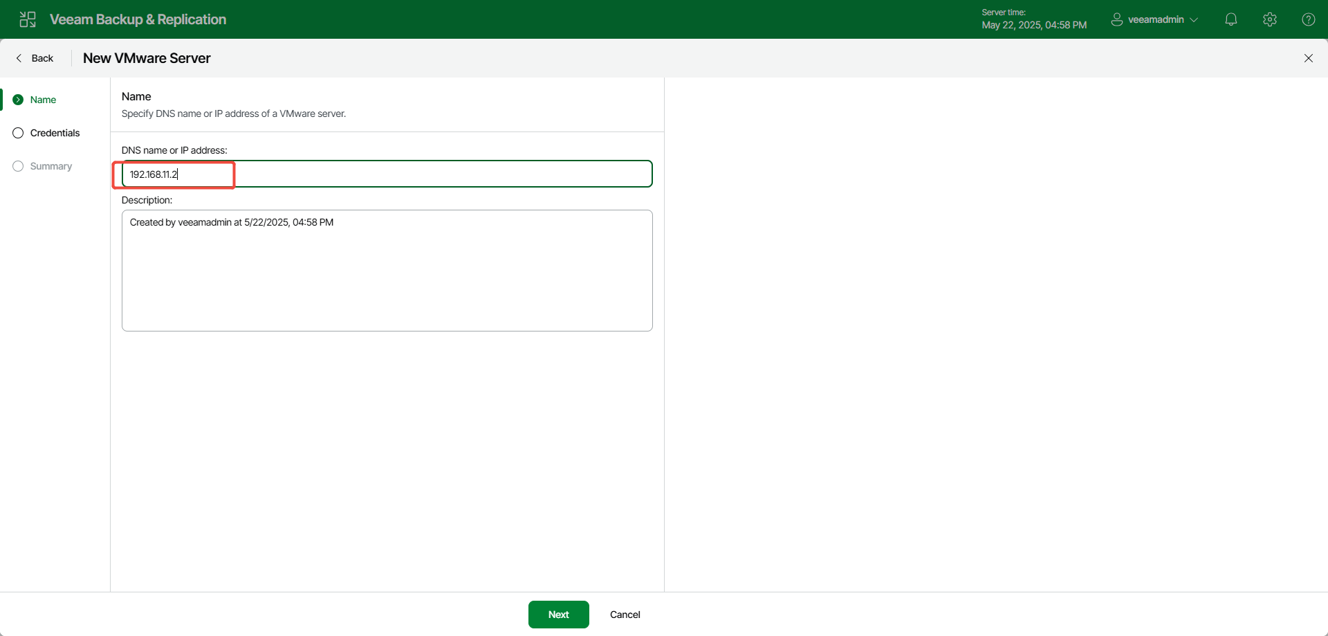Open notifications bell icon
The image size is (1328, 636).
click(x=1231, y=19)
